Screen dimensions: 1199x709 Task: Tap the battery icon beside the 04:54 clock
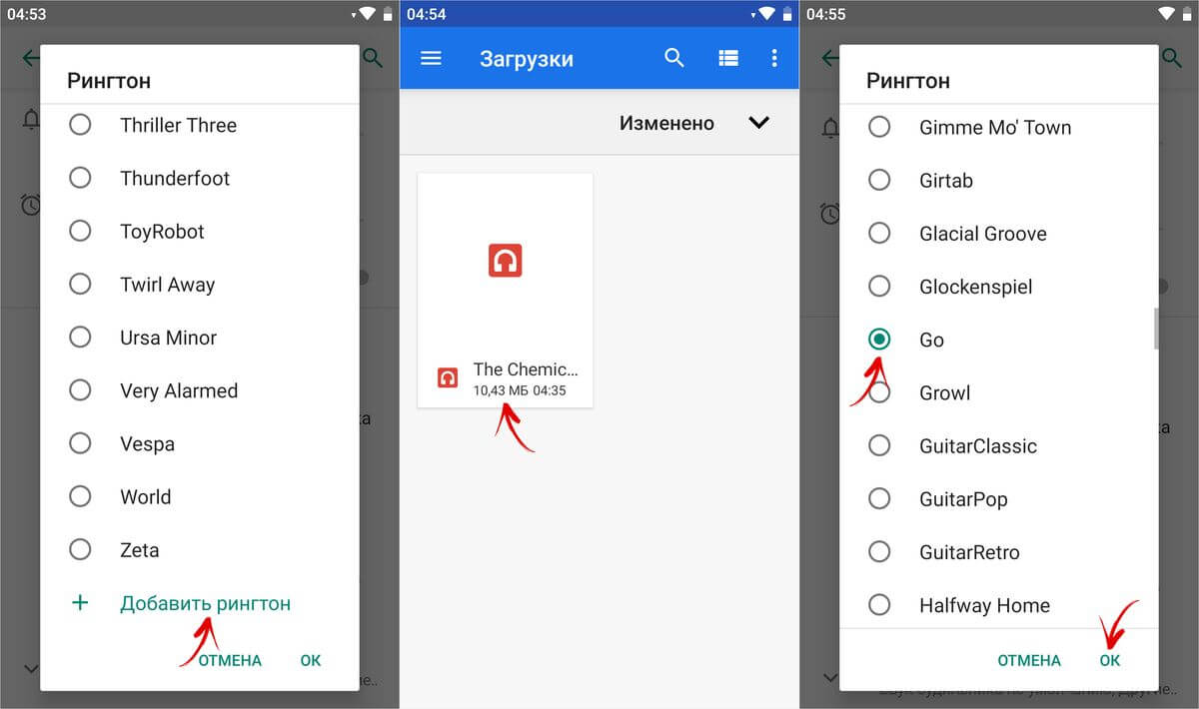[x=787, y=14]
